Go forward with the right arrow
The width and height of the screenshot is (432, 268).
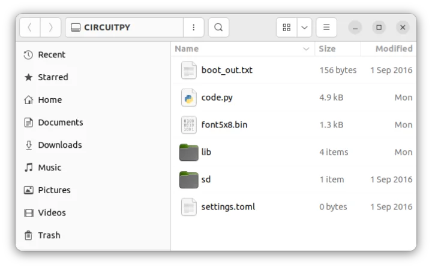point(50,28)
